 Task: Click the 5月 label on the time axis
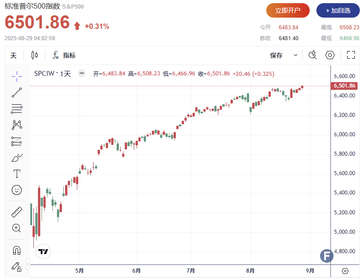pos(80,271)
